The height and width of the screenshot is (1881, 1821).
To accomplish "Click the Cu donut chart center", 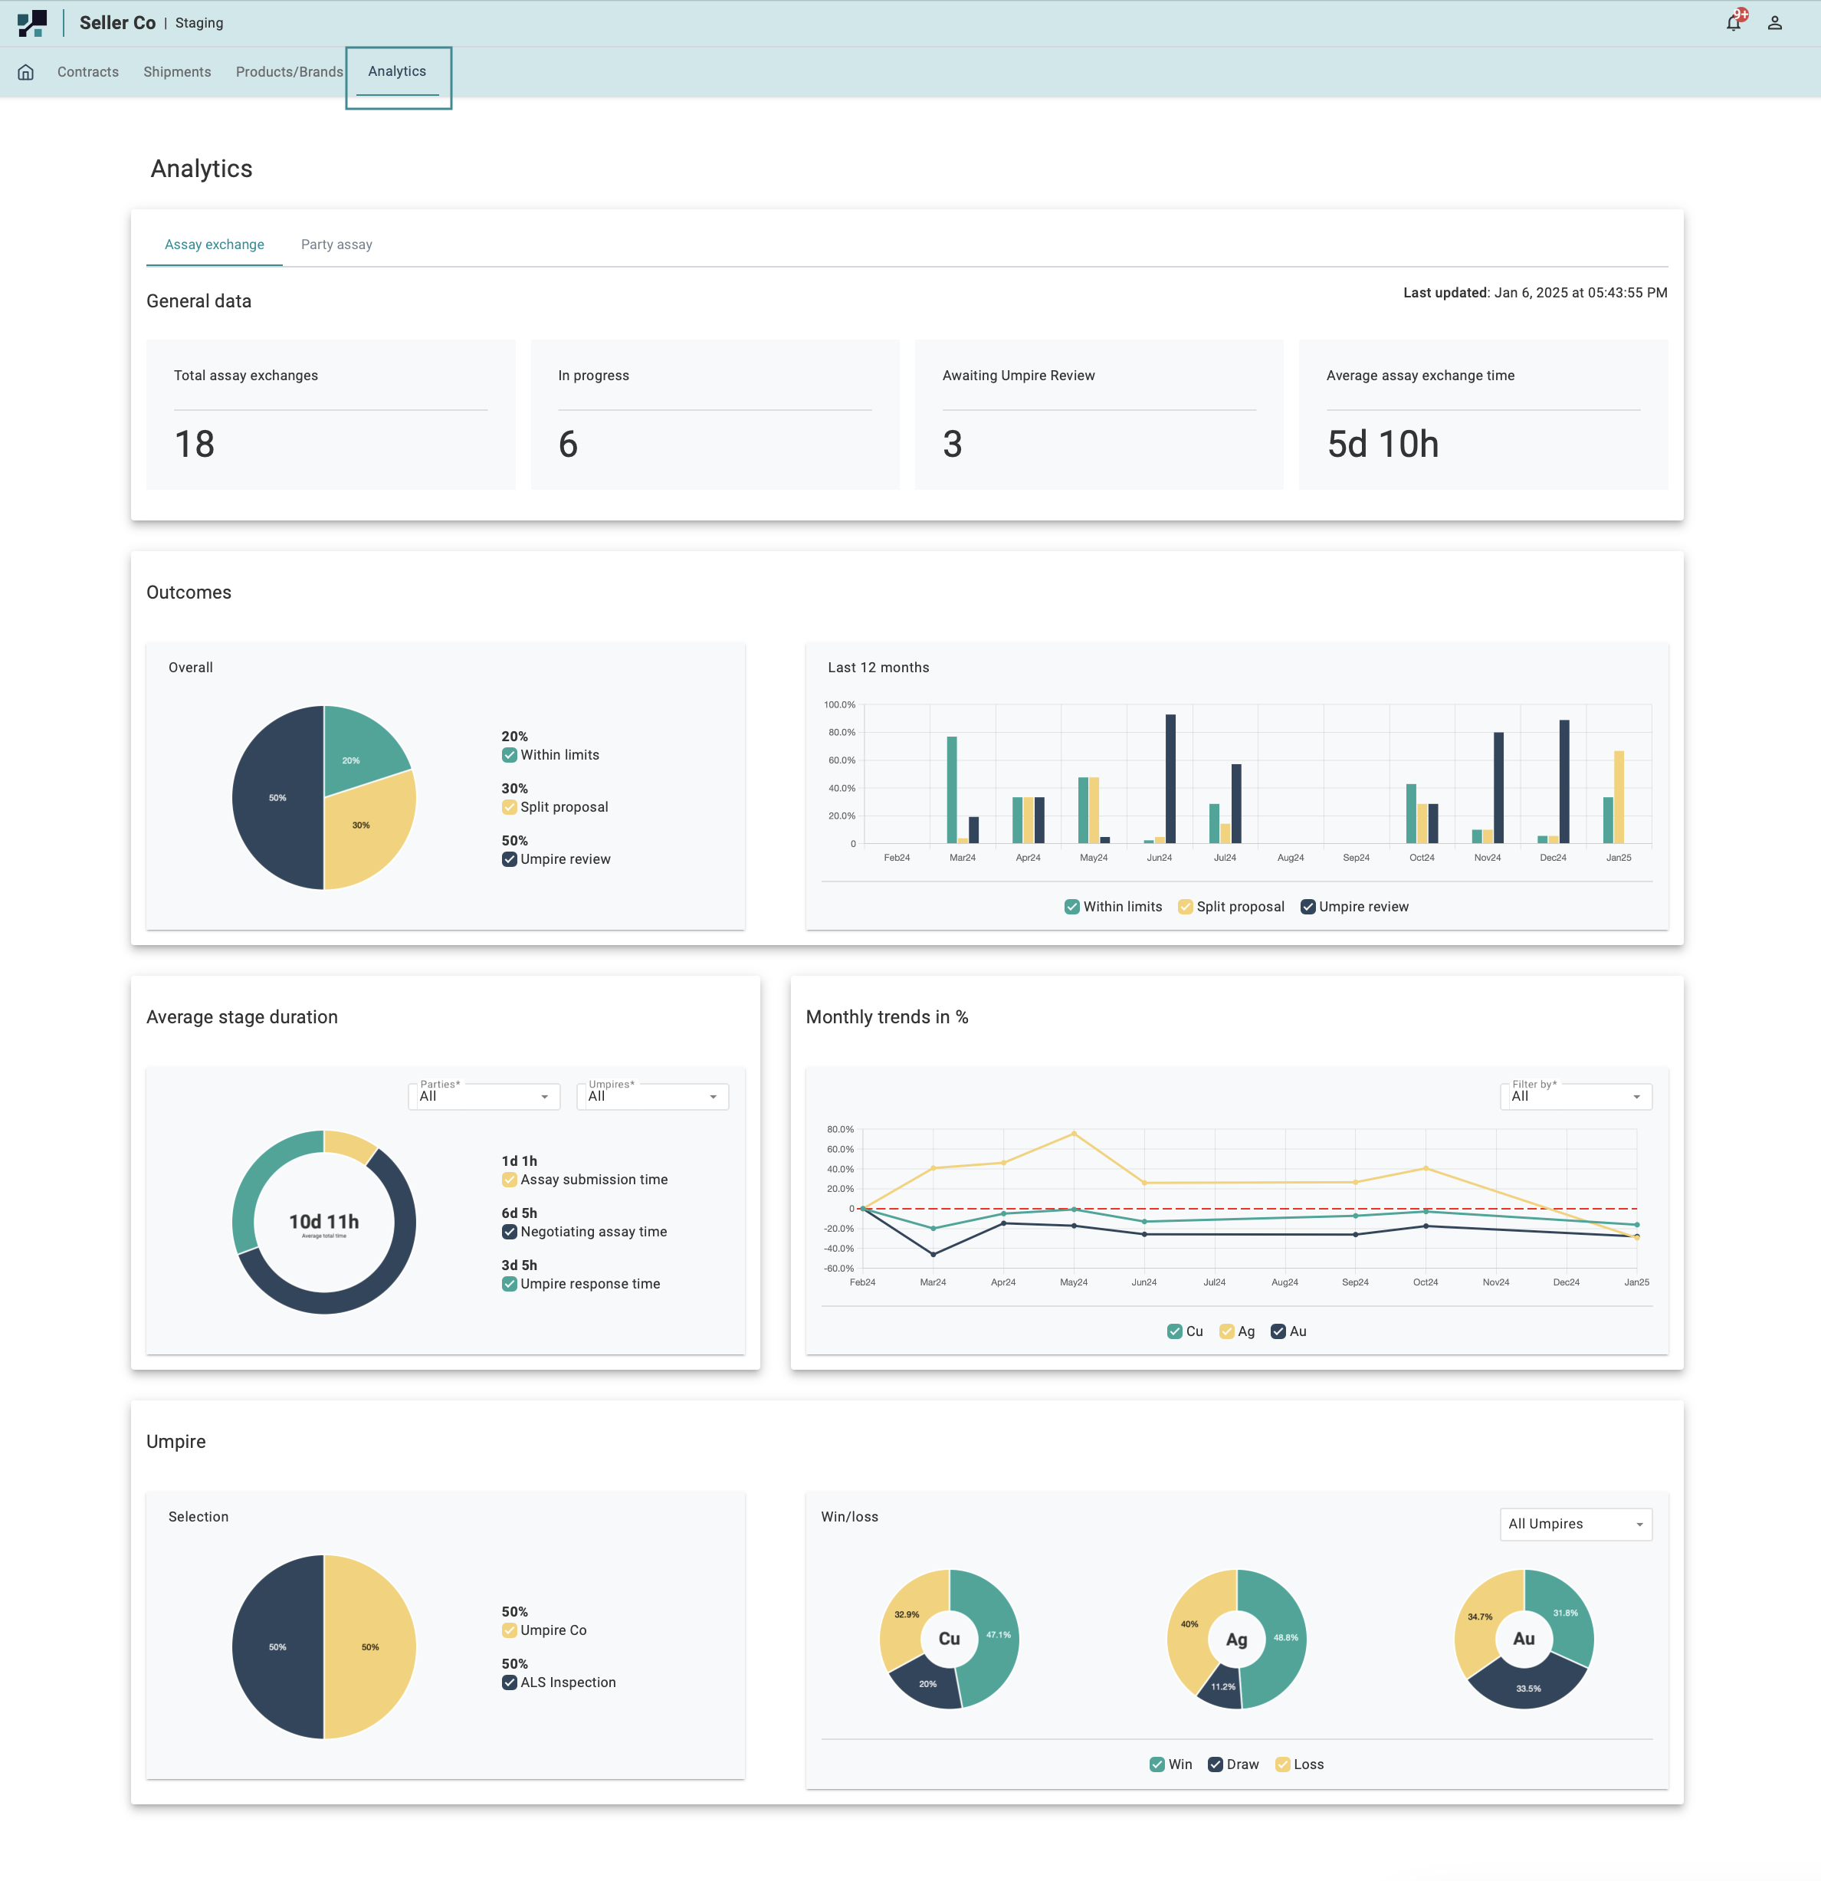I will [949, 1638].
